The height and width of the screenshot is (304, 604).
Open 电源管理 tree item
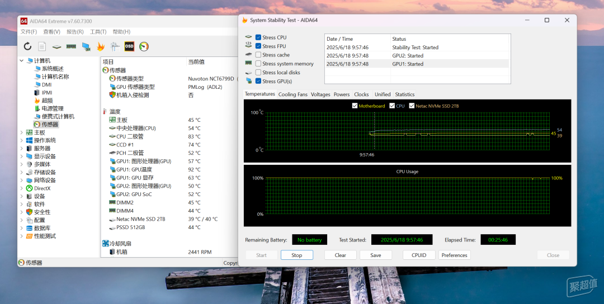point(53,108)
